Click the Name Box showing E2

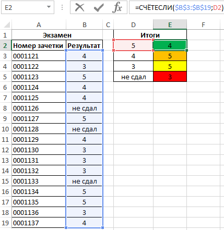pyautogui.click(x=28, y=7)
